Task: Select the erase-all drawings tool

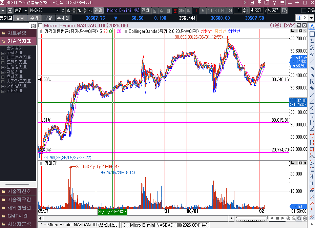Action: [x=312, y=47]
